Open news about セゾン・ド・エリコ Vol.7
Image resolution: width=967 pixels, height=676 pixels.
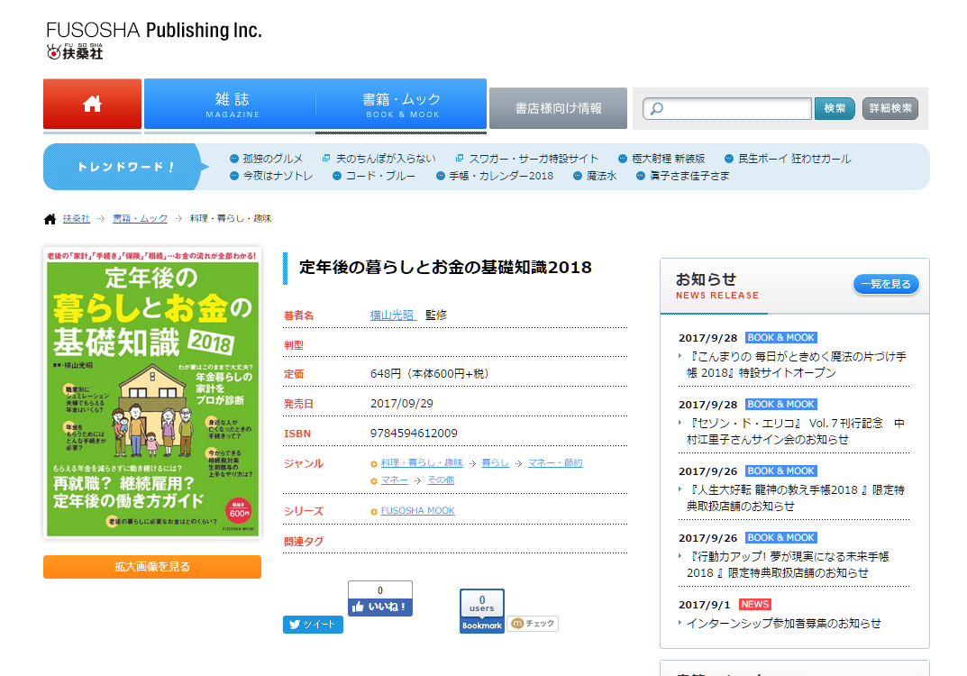point(796,431)
